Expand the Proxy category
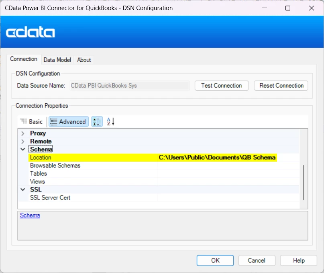The width and height of the screenshot is (324, 273). pos(23,133)
